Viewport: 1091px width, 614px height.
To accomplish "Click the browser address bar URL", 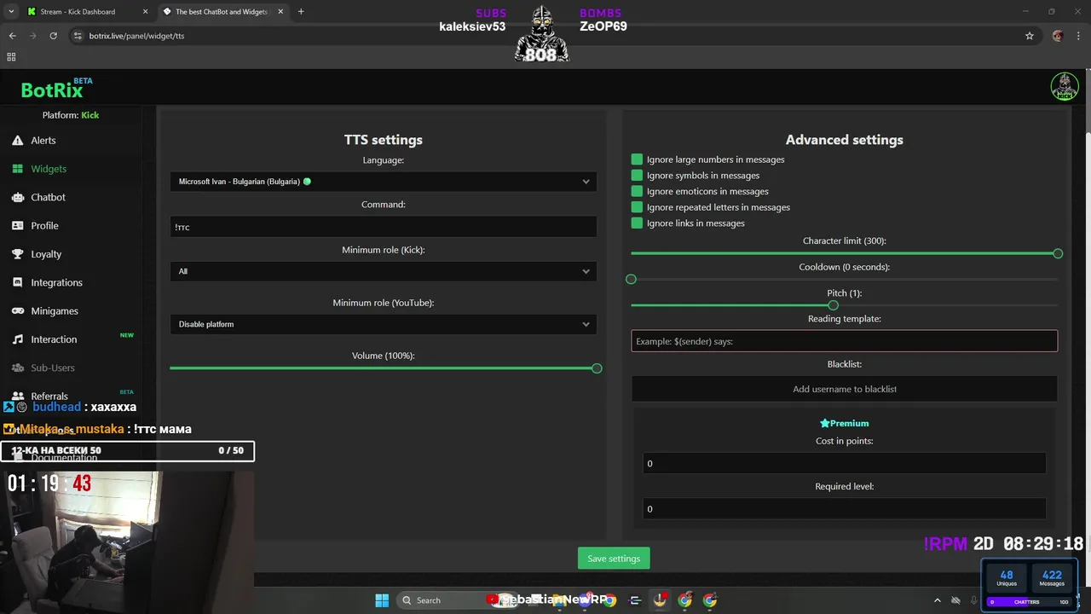I will [x=136, y=36].
